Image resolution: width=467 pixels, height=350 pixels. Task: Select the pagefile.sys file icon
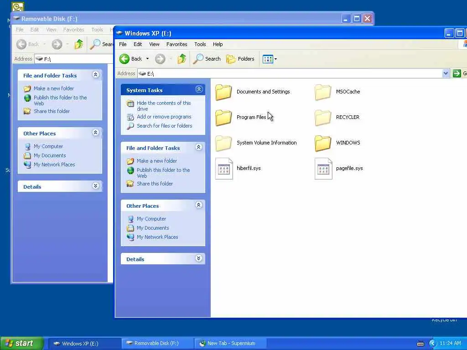click(323, 169)
